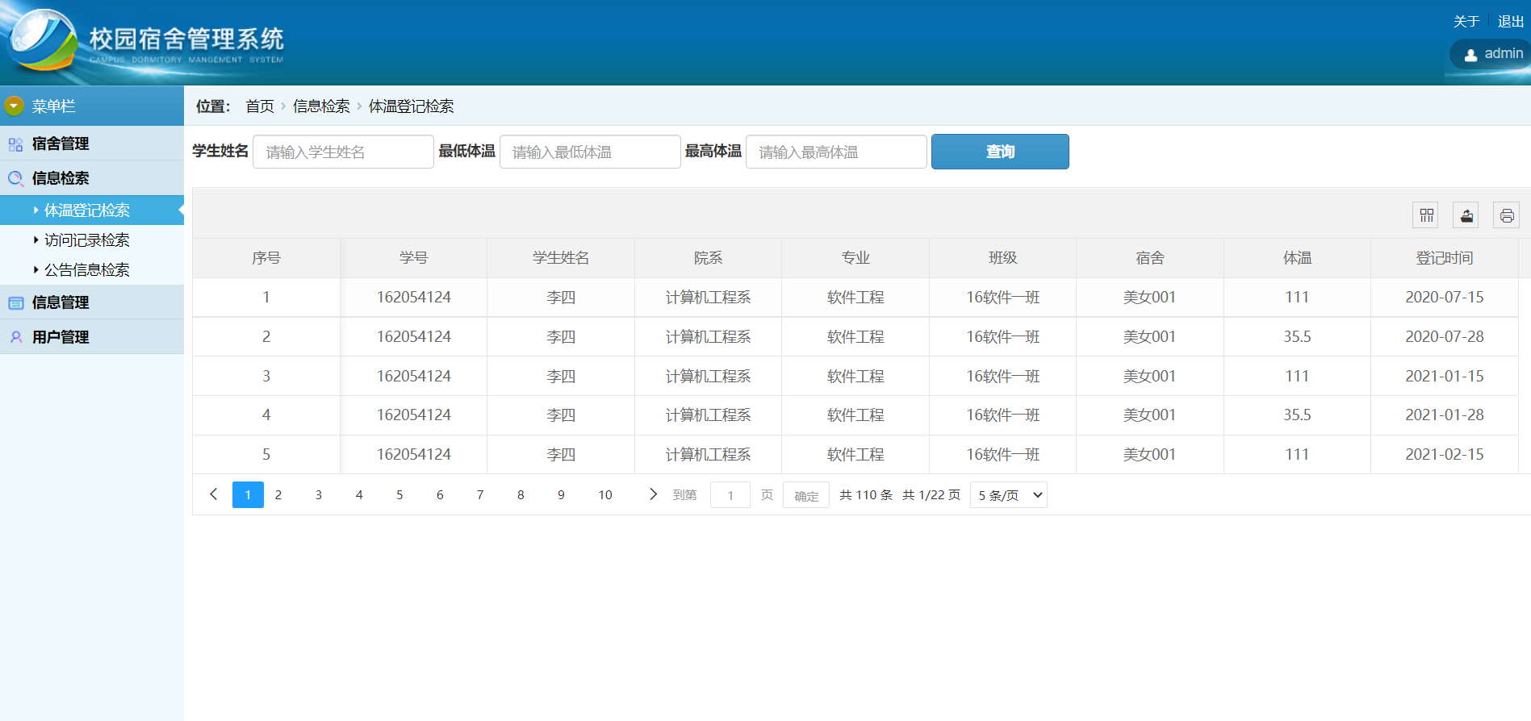Expand the 用户管理 menu section
Image resolution: width=1531 pixels, height=721 pixels.
click(x=92, y=337)
